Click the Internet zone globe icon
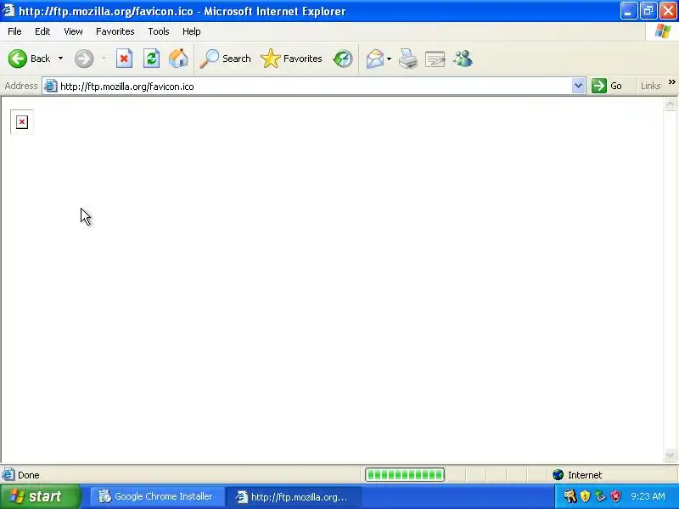679x509 pixels. point(558,475)
